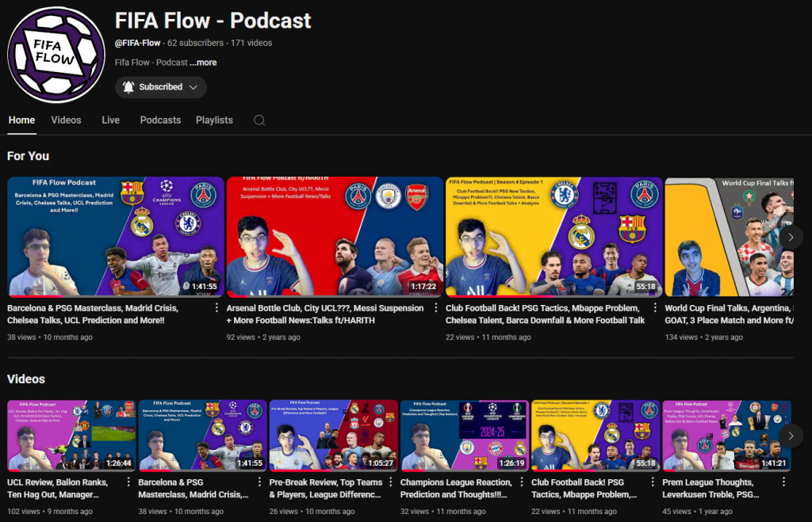Open three-dot menu for UCL Review video
Image resolution: width=812 pixels, height=522 pixels.
coord(128,482)
